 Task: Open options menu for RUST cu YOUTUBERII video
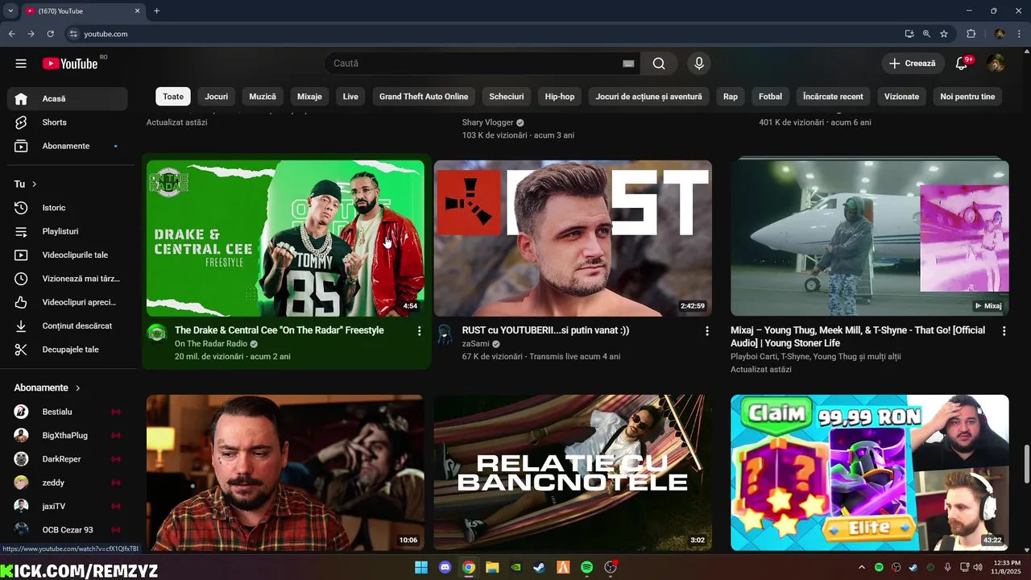(706, 331)
